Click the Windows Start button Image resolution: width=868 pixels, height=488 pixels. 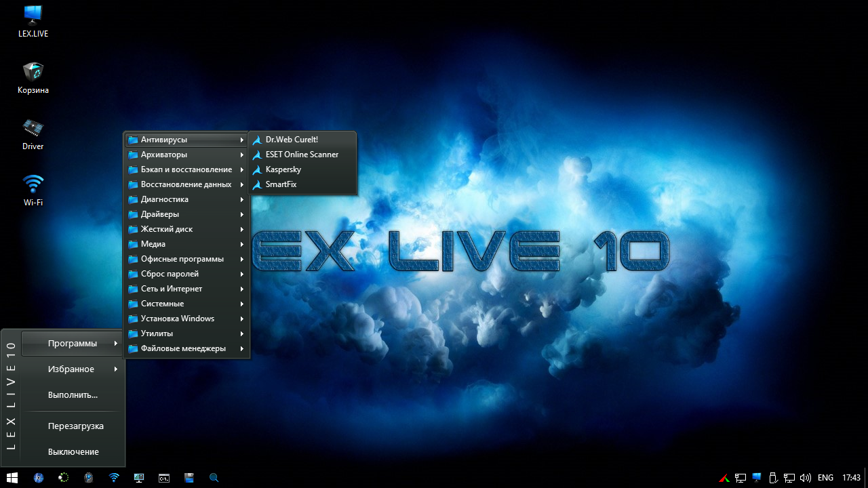click(x=12, y=478)
